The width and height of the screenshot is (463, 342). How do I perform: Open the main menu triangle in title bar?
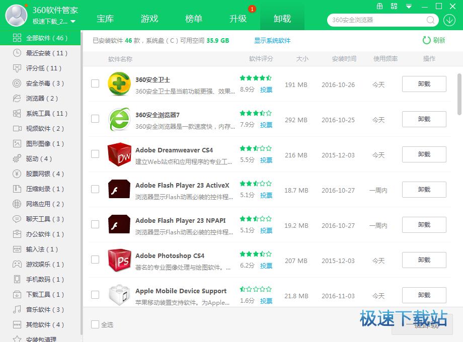pos(409,7)
